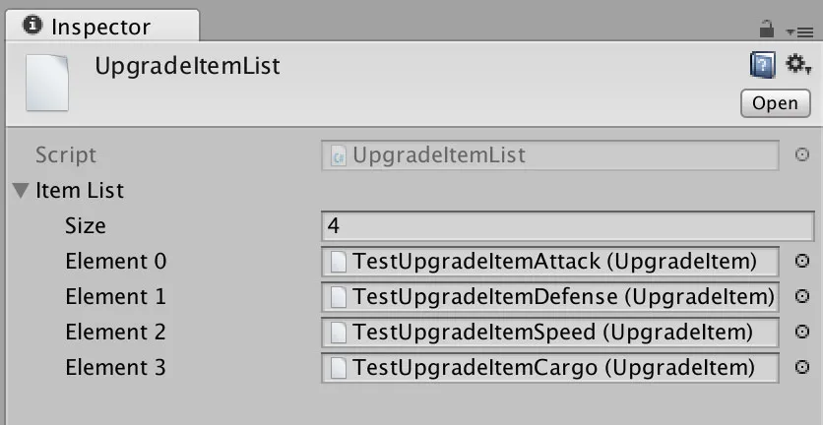Select the TestUpgradeItemSpeed object field
The height and width of the screenshot is (425, 823).
[x=550, y=333]
